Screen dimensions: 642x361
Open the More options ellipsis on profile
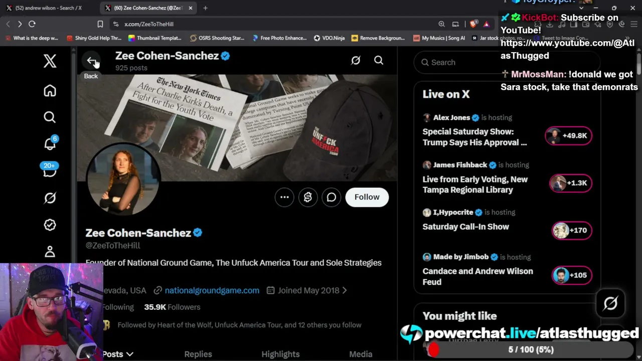coord(284,197)
